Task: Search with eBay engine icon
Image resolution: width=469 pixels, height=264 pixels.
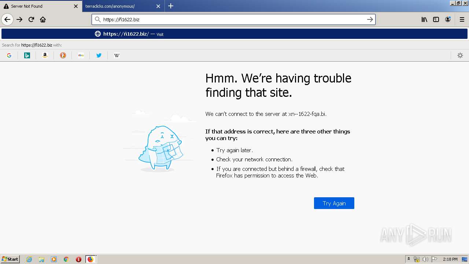Action: (x=81, y=55)
